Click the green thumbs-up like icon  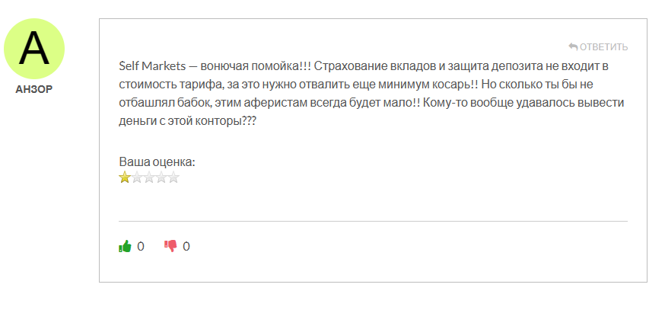pos(125,246)
